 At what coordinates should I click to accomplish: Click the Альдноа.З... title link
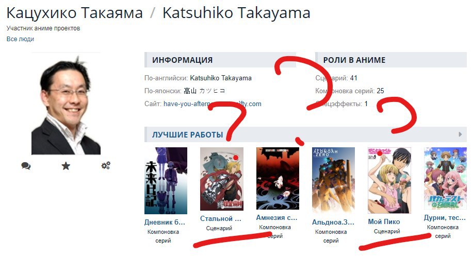333,222
